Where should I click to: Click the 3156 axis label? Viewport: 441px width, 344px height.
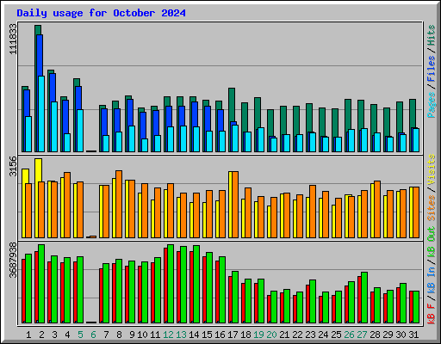[x=13, y=166]
